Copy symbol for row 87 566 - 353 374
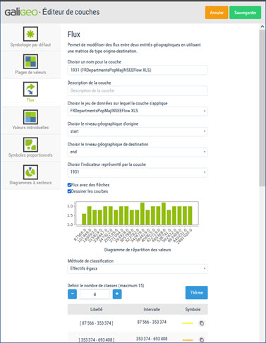266x343 pixels. click(202, 323)
